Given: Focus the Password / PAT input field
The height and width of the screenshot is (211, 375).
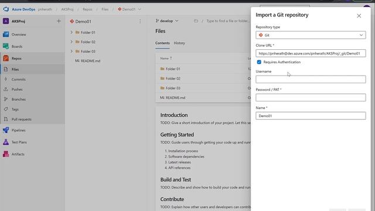Looking at the screenshot, I should pos(311,98).
